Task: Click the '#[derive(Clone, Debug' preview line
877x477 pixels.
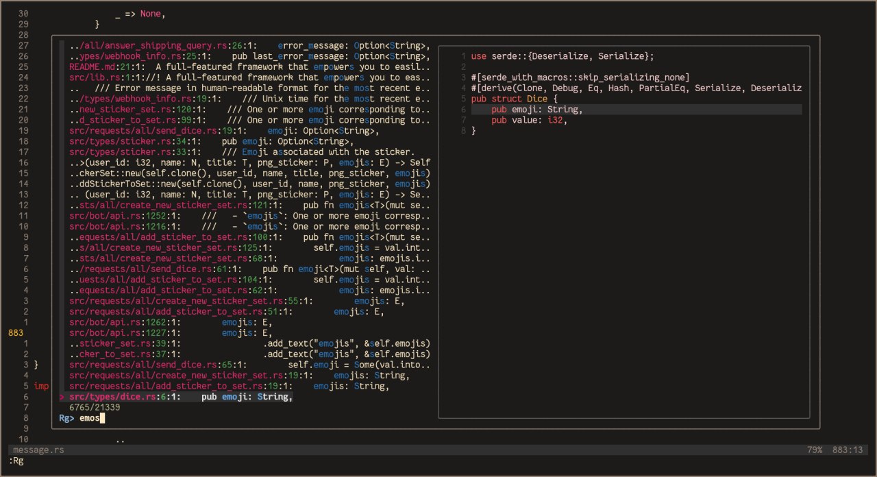Action: click(x=637, y=88)
